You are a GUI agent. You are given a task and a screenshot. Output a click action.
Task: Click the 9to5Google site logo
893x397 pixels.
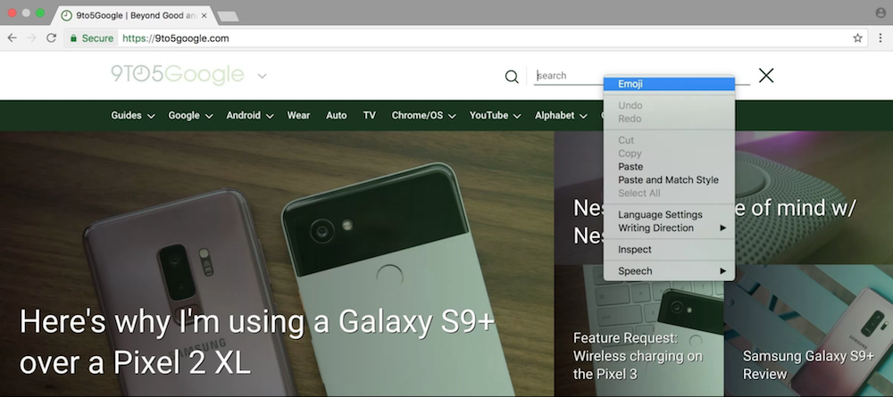pyautogui.click(x=177, y=75)
